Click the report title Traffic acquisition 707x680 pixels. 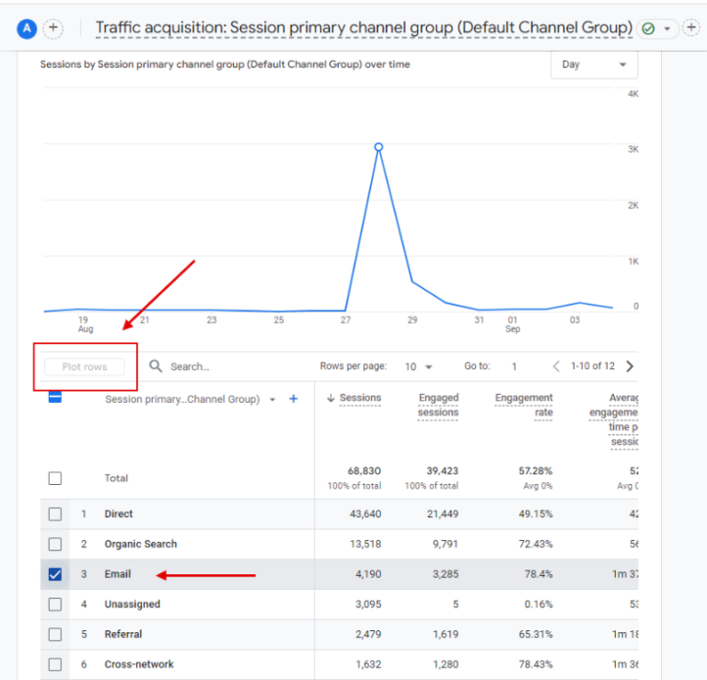(x=364, y=28)
